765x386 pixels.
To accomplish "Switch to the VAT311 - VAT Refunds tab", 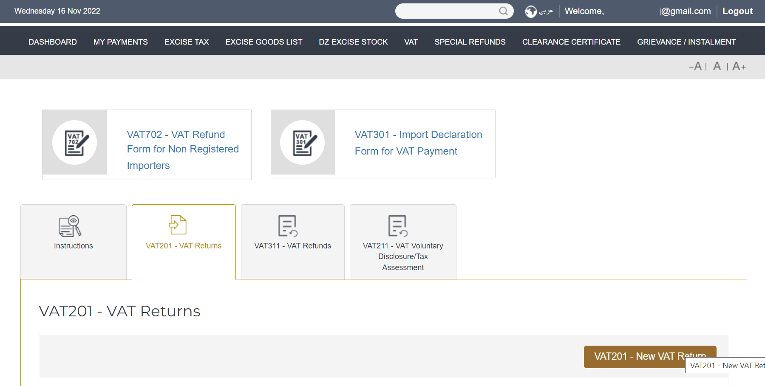I will coord(292,245).
